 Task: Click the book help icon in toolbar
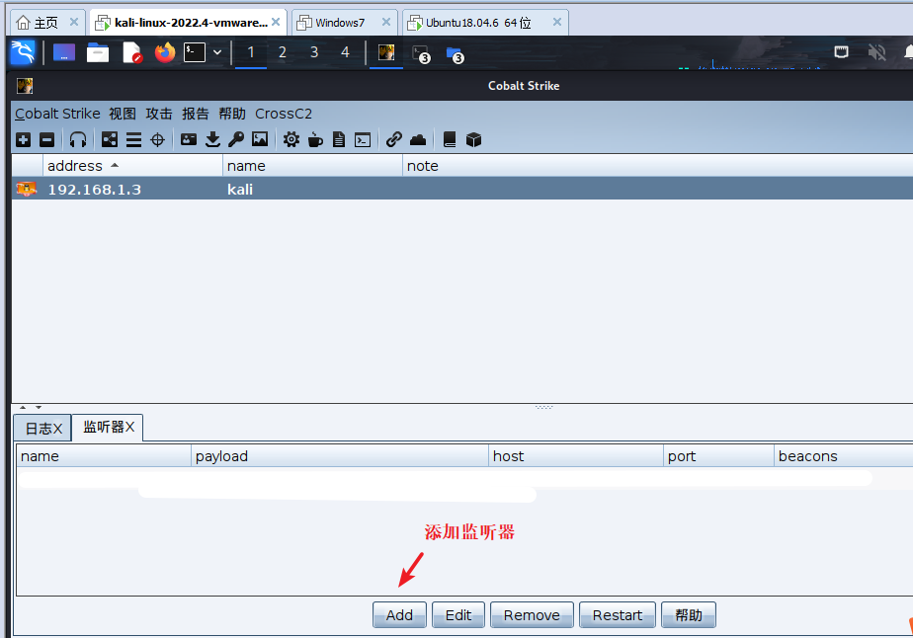click(450, 139)
